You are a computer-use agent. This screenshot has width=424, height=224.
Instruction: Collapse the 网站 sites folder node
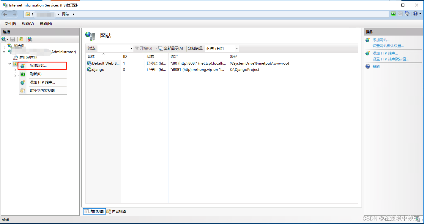(10, 64)
